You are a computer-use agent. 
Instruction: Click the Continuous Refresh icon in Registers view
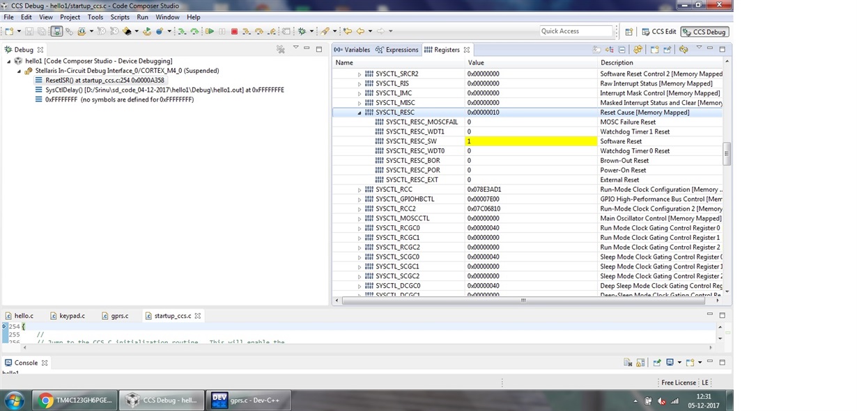[x=684, y=49]
